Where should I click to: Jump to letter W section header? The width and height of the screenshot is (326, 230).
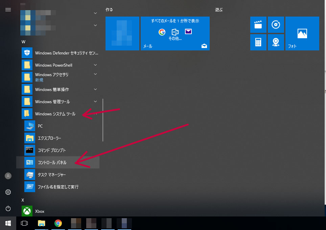[x=23, y=42]
